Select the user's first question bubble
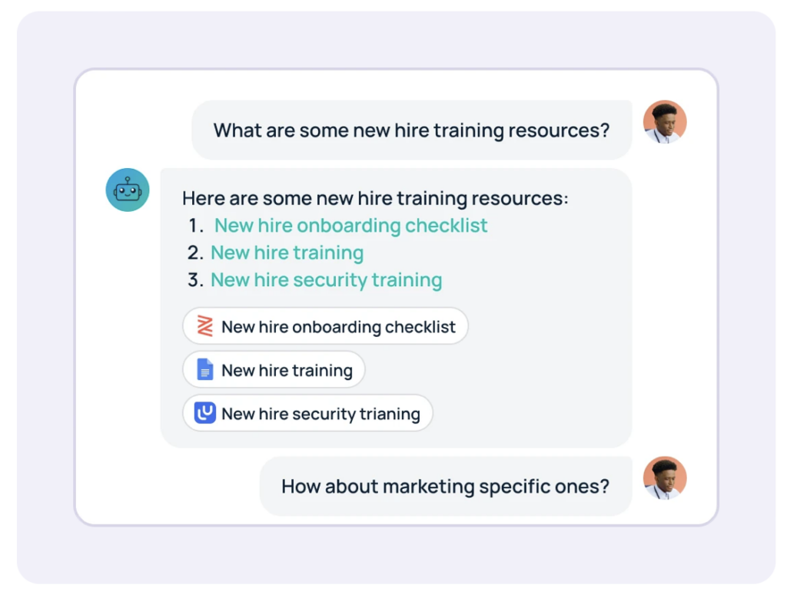Screen dimensions: 787x598 point(412,130)
